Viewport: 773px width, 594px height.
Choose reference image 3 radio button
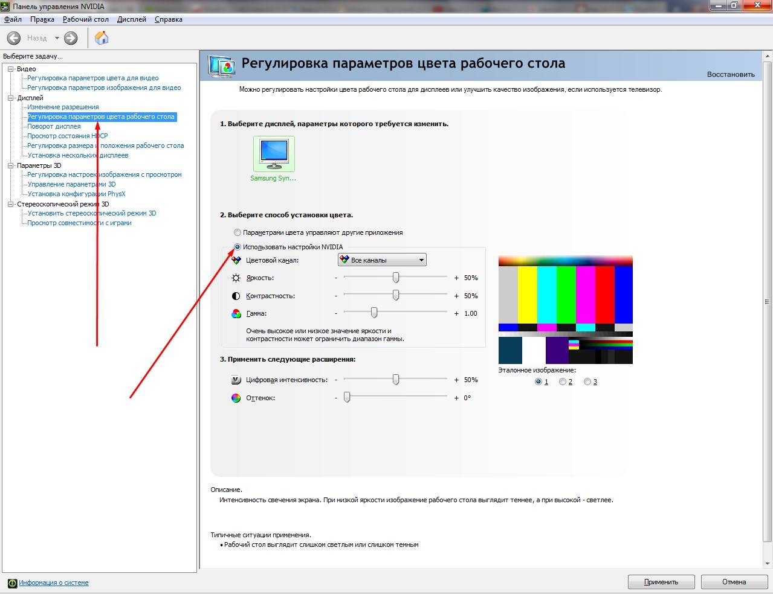587,382
